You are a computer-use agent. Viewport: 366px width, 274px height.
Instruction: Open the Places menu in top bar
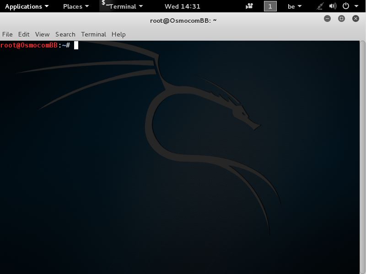coord(76,6)
